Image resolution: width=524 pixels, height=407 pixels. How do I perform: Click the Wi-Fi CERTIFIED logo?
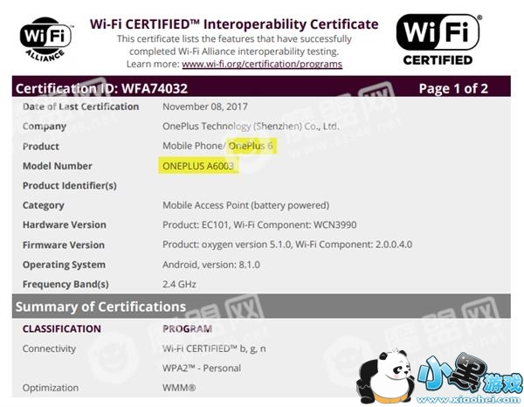tap(438, 39)
